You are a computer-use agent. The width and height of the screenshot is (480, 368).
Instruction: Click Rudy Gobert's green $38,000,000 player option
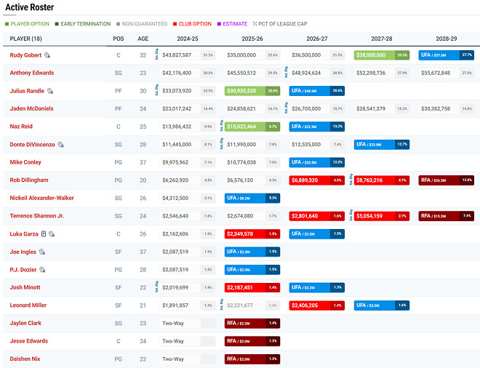[380, 55]
